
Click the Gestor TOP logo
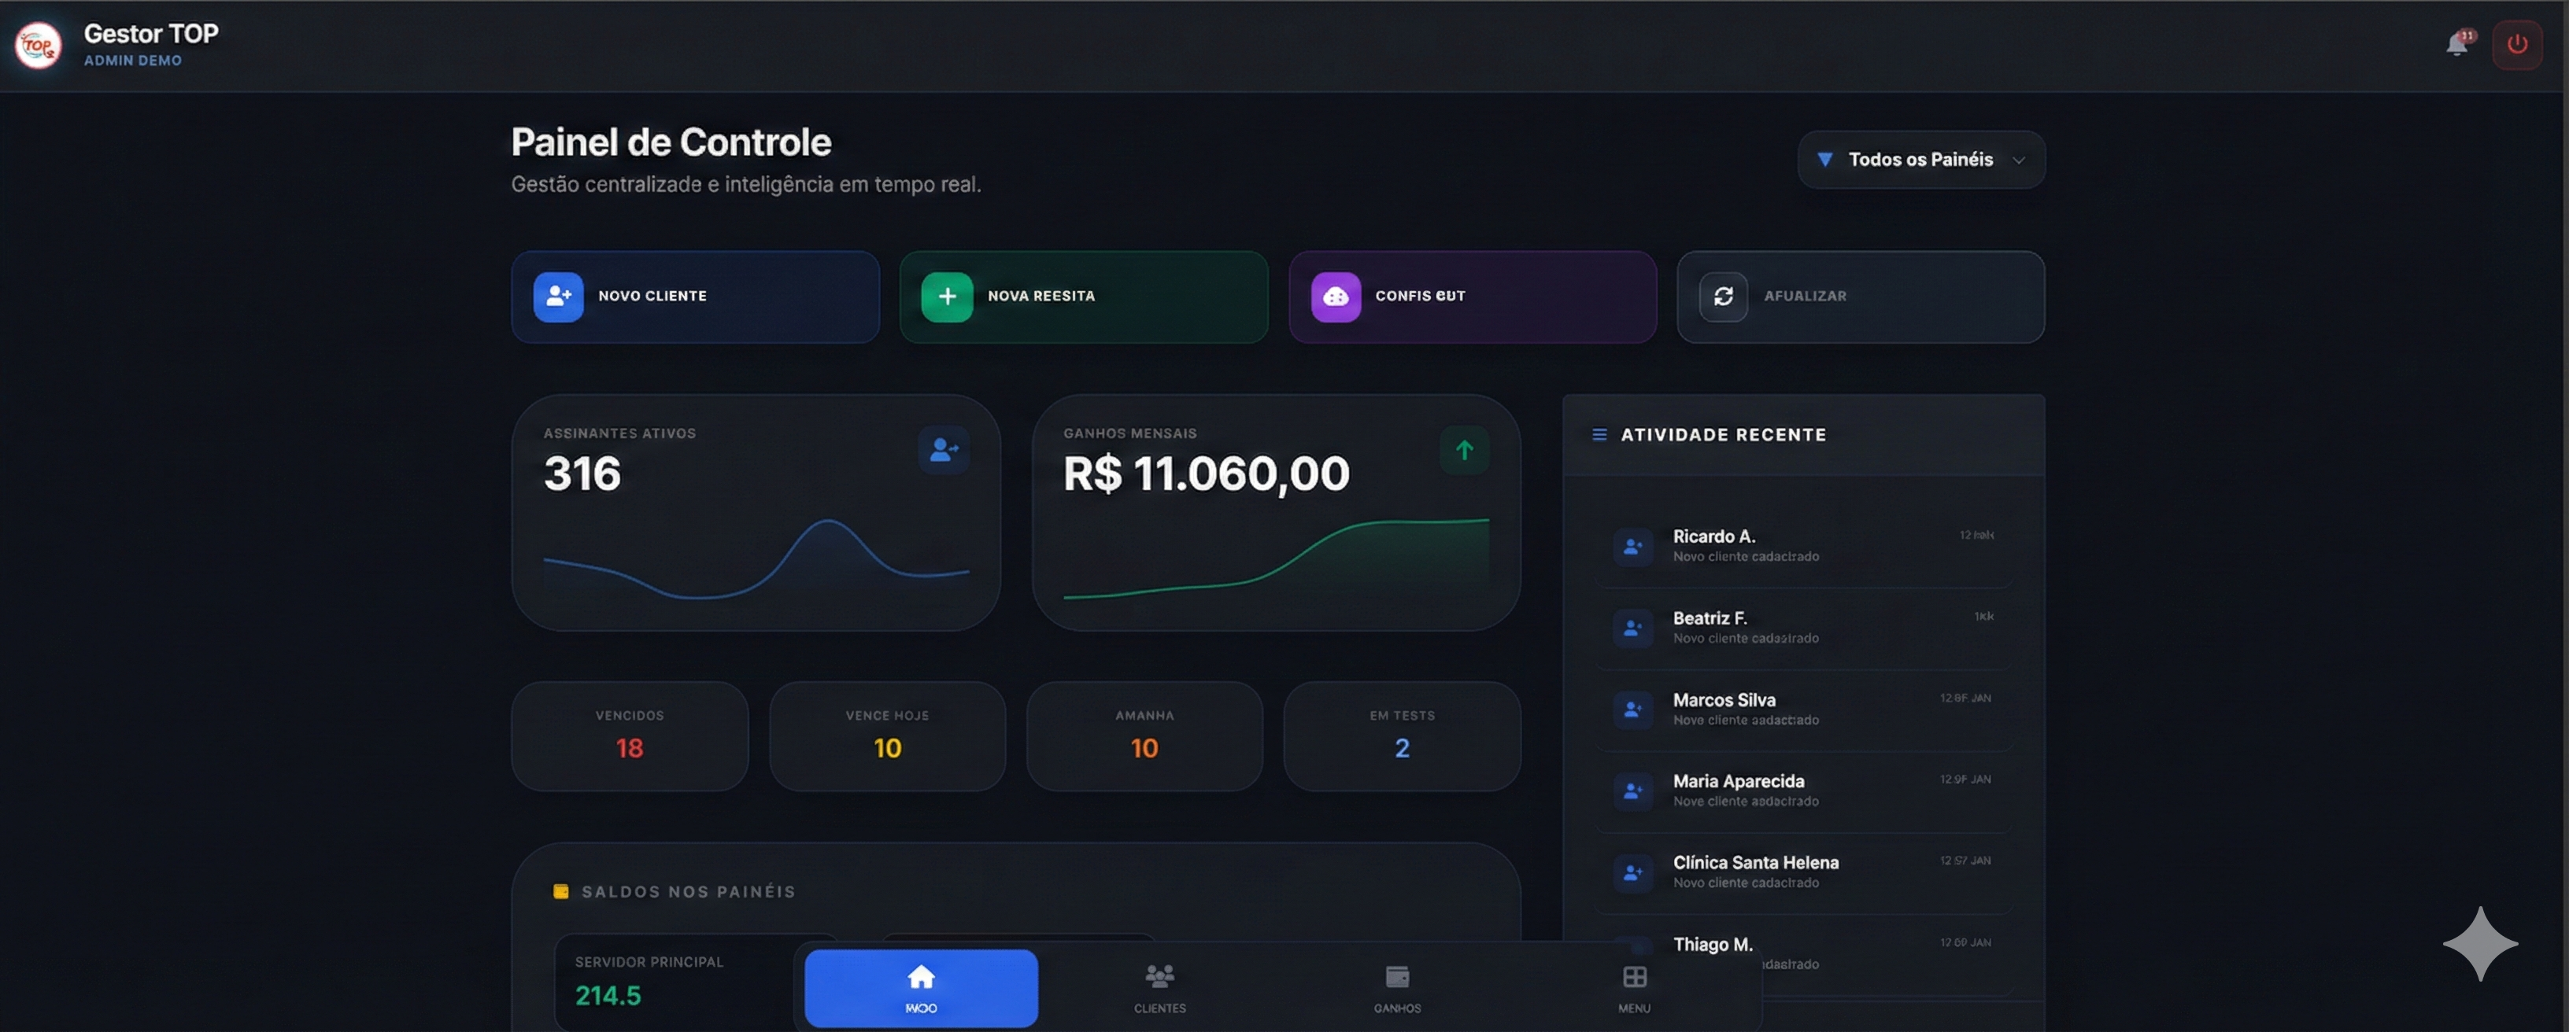point(38,45)
